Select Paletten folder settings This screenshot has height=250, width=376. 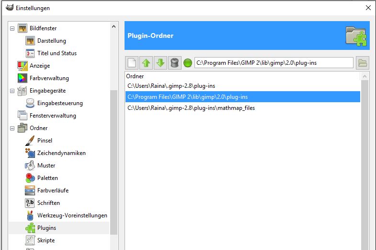(x=47, y=178)
